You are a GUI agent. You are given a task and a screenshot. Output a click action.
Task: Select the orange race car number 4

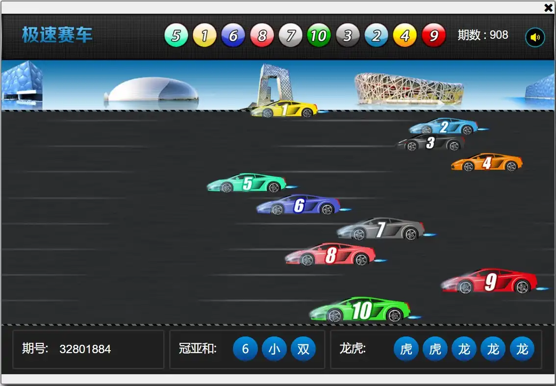(486, 163)
